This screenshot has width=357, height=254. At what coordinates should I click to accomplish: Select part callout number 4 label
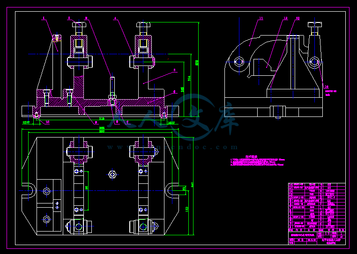(115, 19)
